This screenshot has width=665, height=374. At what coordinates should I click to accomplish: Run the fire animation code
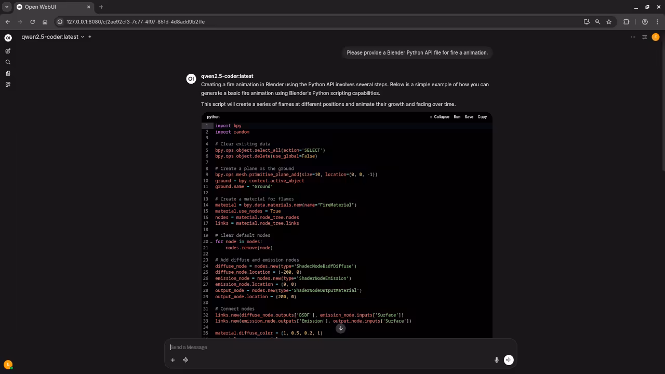pyautogui.click(x=457, y=117)
